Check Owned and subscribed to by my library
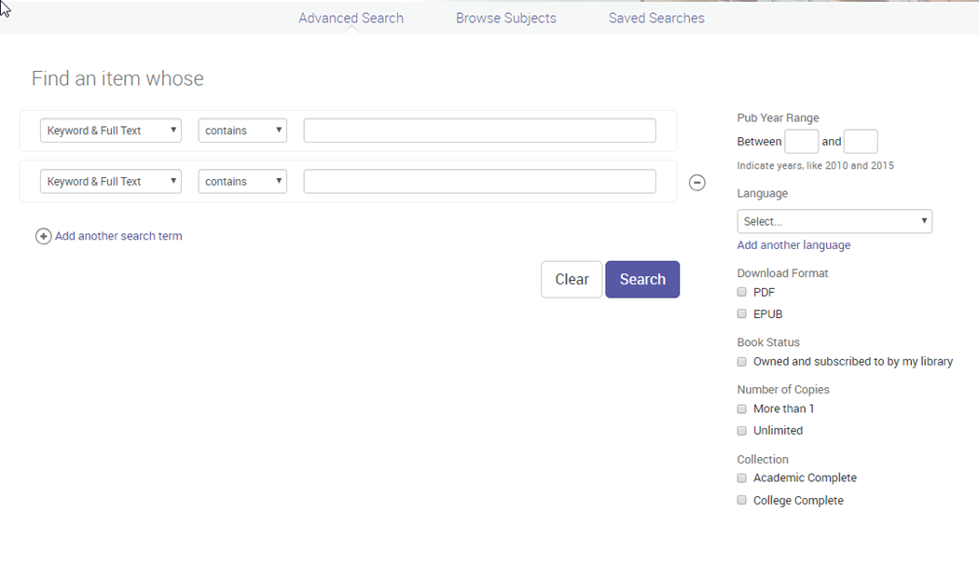 [x=741, y=361]
